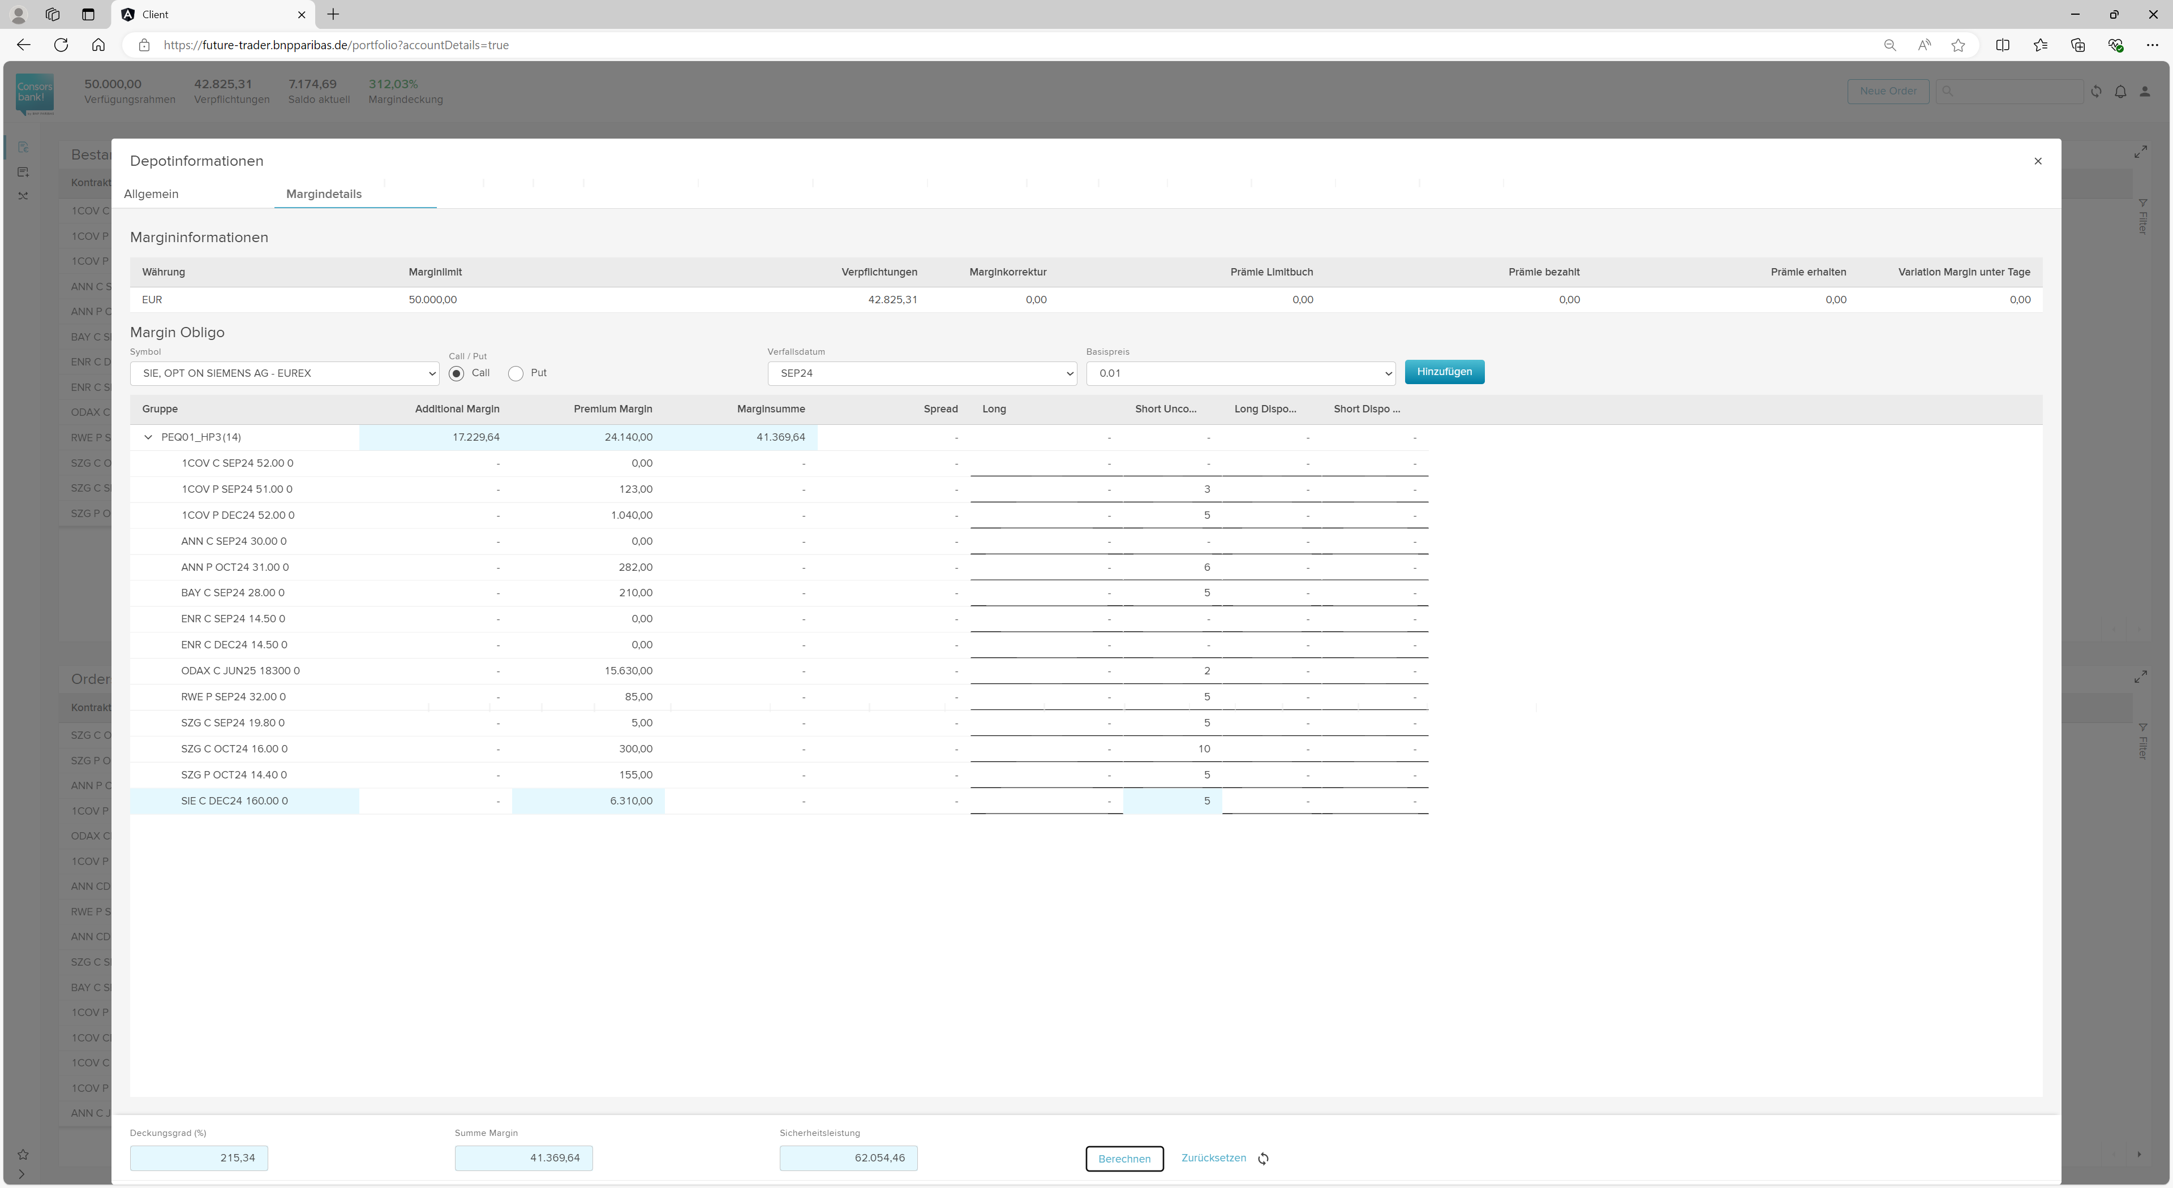Click the Hinzufügen button
The image size is (2173, 1188).
1444,372
